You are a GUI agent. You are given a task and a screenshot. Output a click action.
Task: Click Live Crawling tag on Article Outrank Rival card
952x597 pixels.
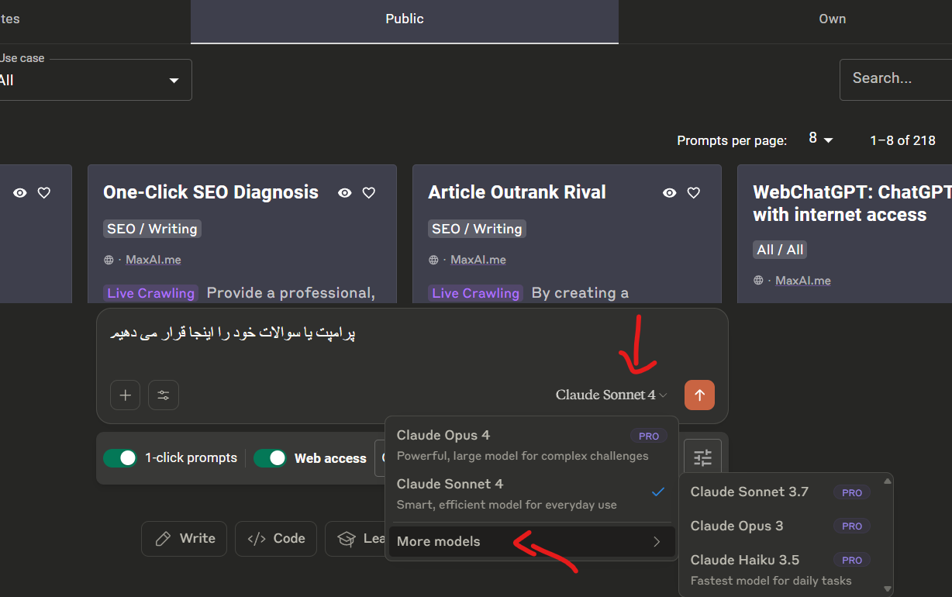475,293
